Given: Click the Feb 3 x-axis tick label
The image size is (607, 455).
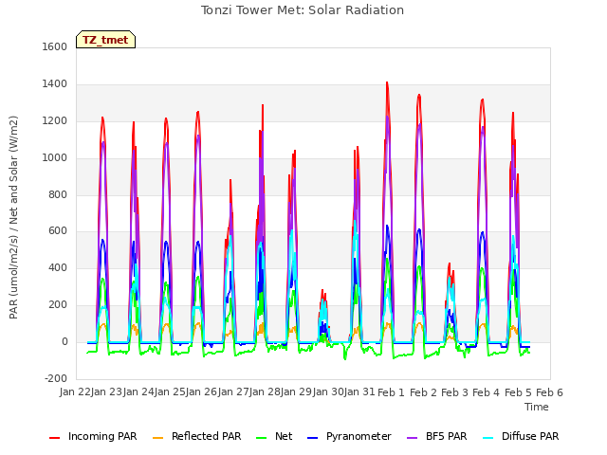Looking at the screenshot, I should (x=454, y=392).
